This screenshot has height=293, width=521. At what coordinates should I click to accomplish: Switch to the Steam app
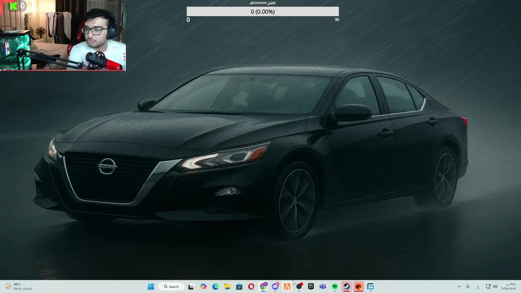click(346, 286)
